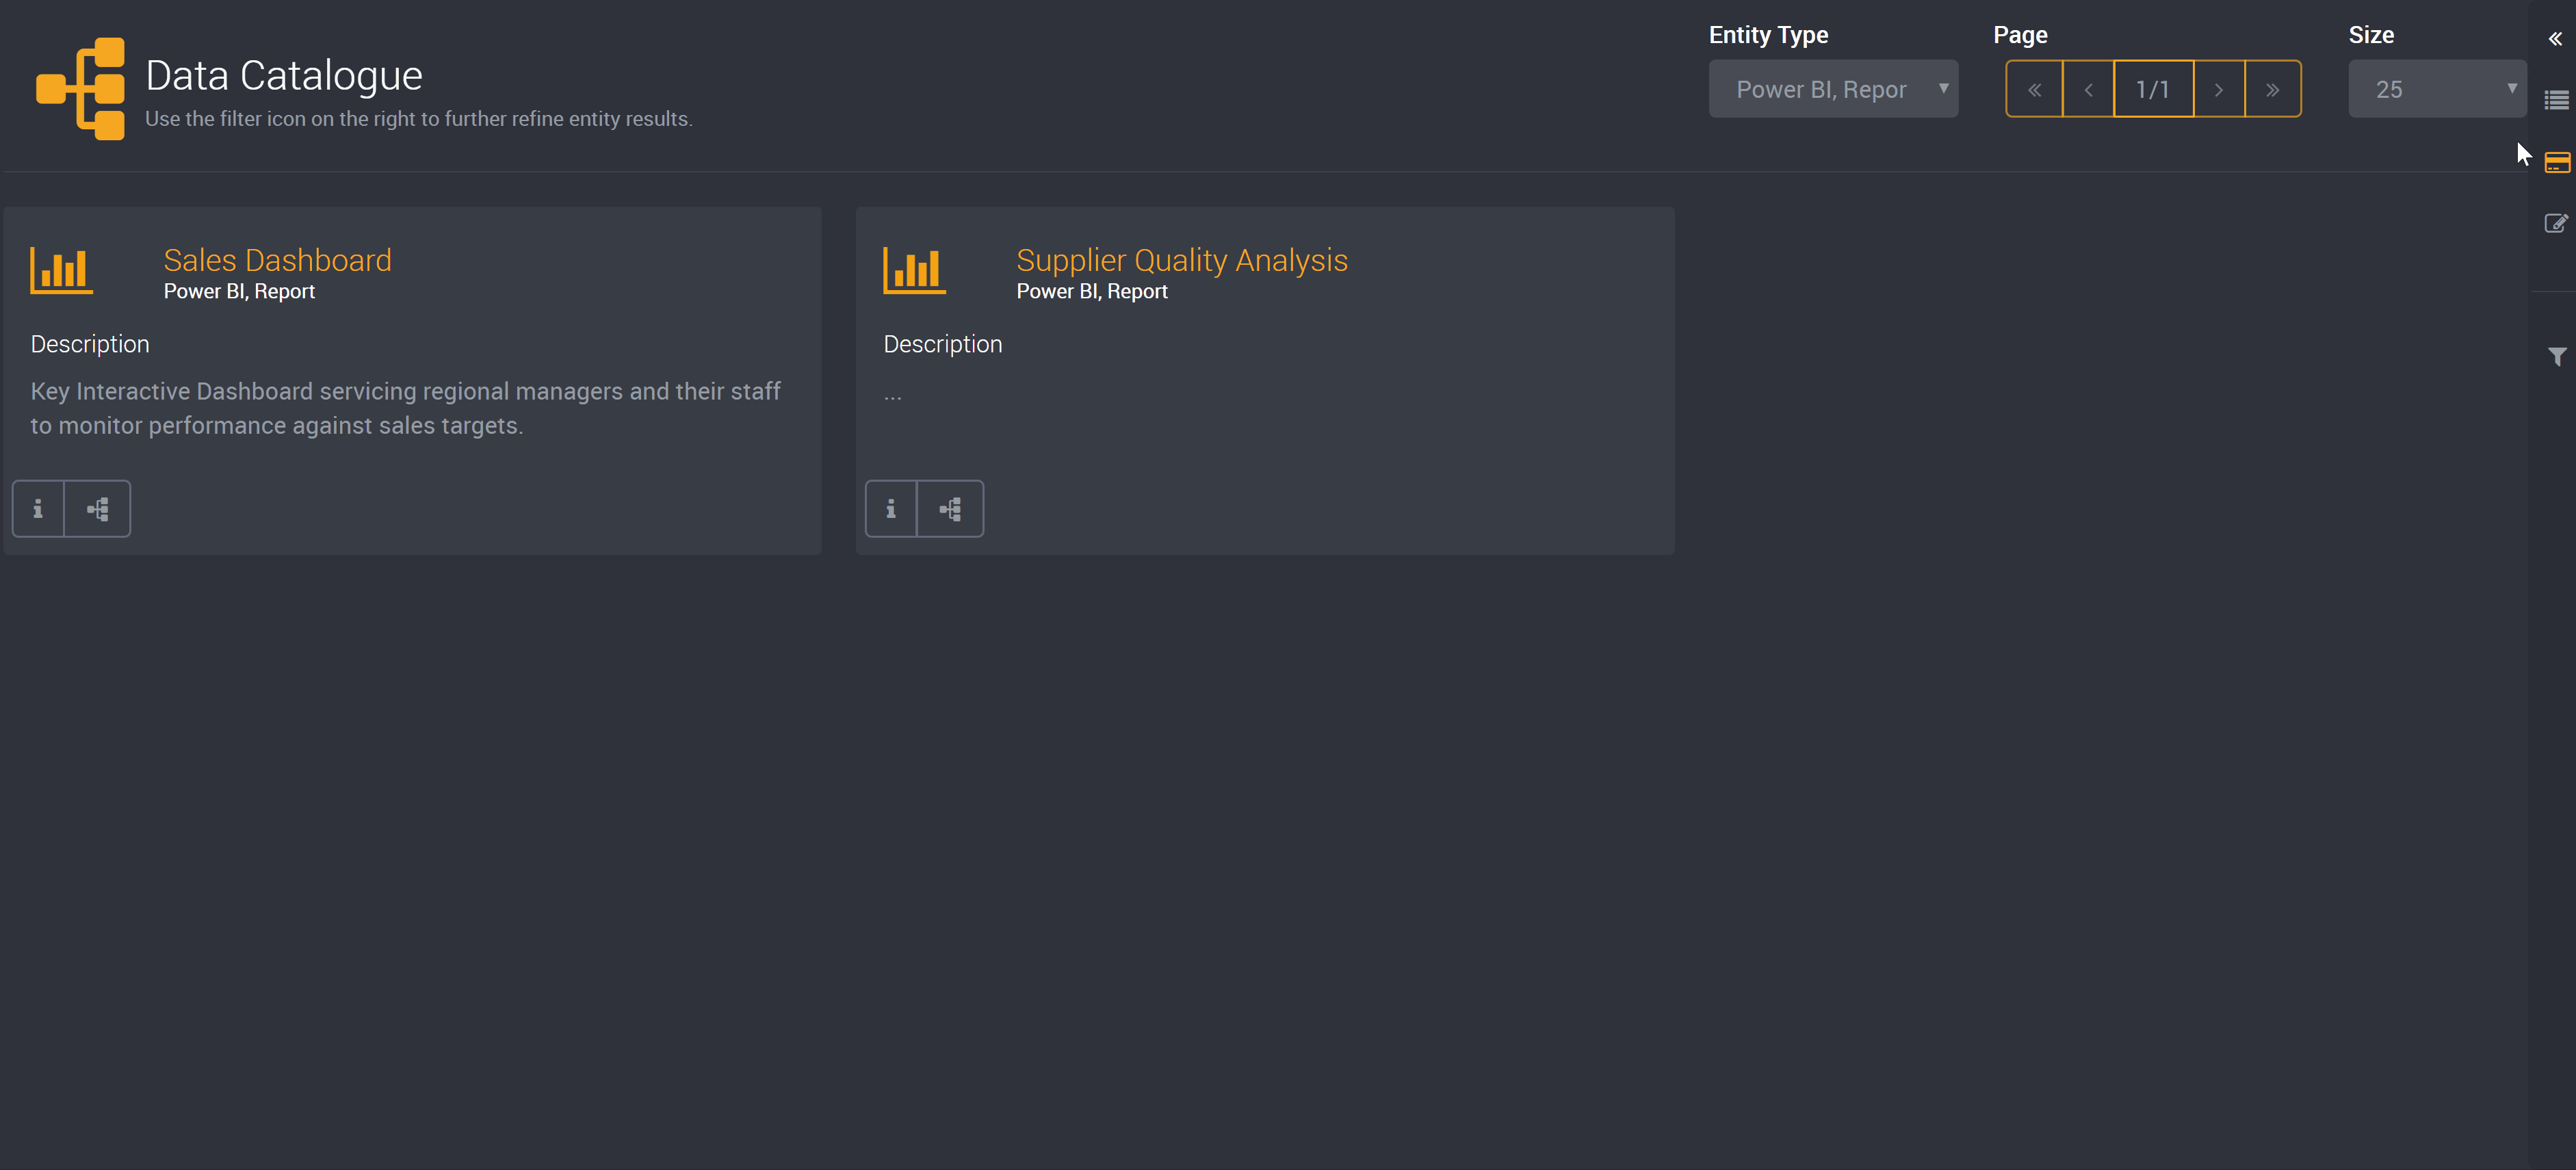Click the Data Catalogue hierarchy logo
This screenshot has height=1170, width=2576.
tap(81, 89)
